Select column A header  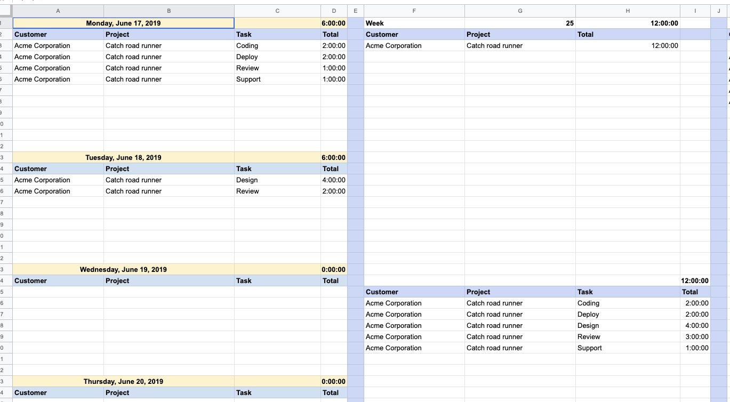click(x=58, y=11)
